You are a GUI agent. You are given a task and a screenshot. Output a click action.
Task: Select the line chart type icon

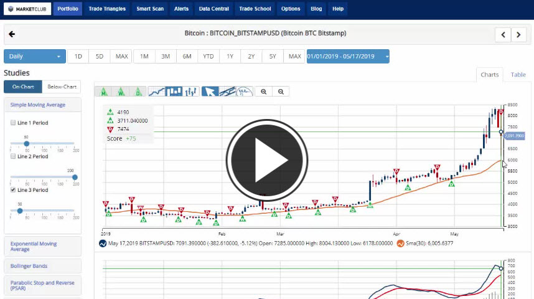click(157, 92)
